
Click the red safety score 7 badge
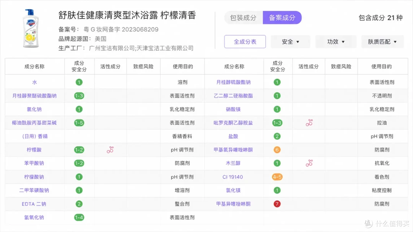(x=277, y=204)
